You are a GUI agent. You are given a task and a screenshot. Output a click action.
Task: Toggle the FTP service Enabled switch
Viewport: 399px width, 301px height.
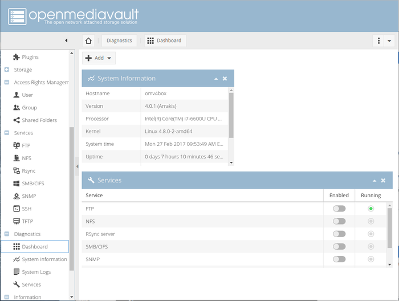pos(339,209)
